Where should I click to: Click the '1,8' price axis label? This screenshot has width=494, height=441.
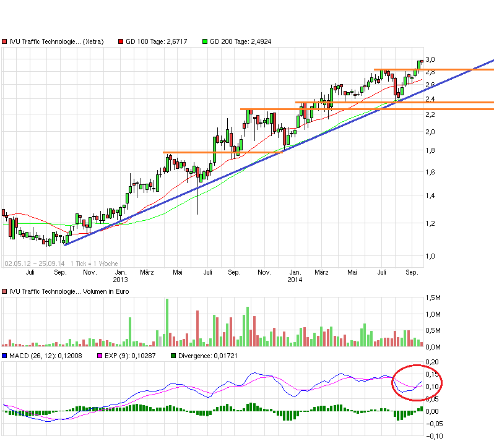(x=430, y=150)
